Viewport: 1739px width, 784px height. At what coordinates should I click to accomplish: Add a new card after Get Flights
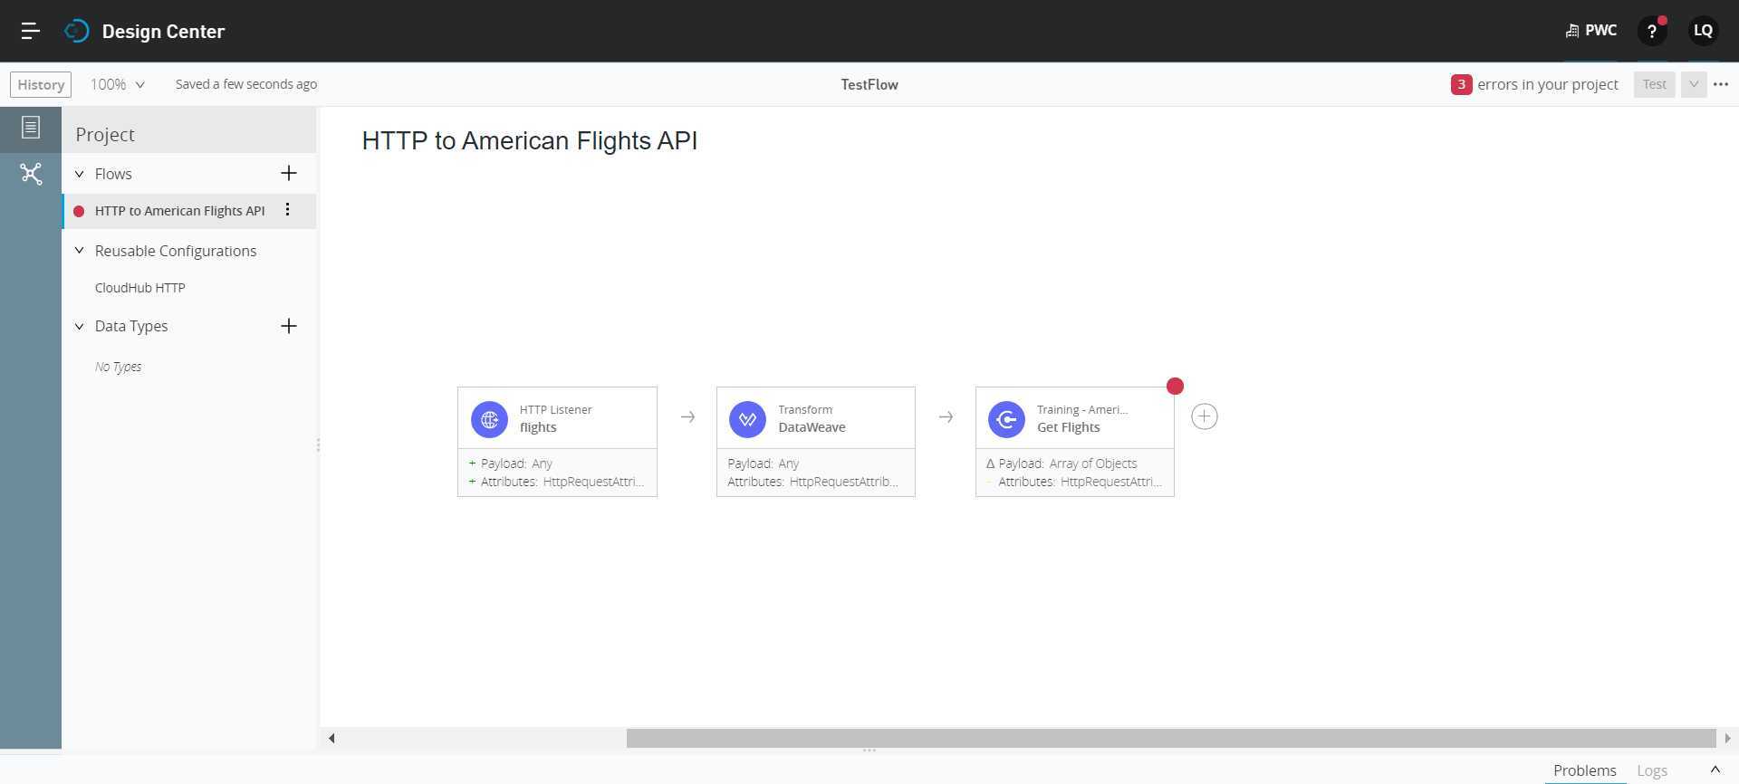pos(1204,416)
